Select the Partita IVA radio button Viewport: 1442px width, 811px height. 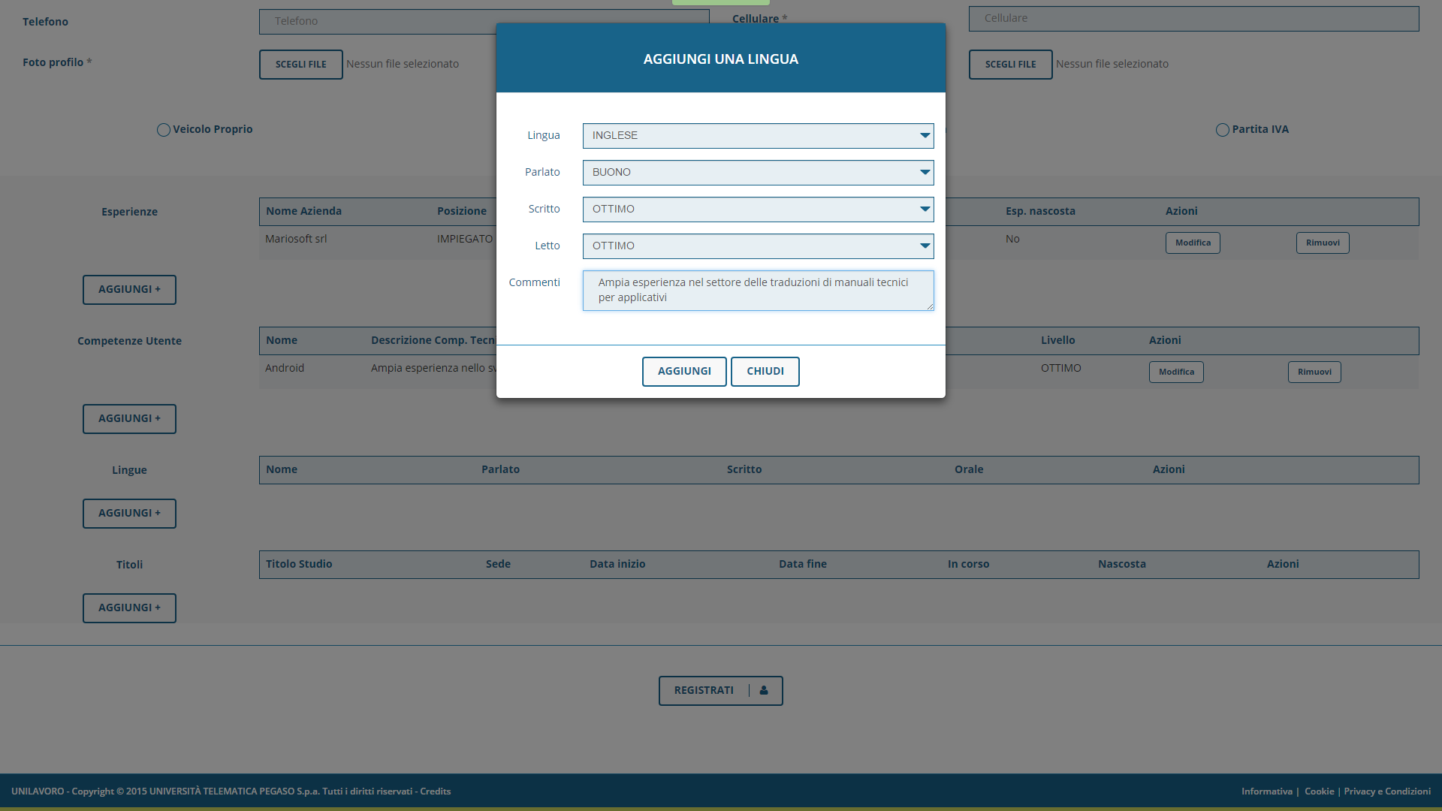point(1222,130)
